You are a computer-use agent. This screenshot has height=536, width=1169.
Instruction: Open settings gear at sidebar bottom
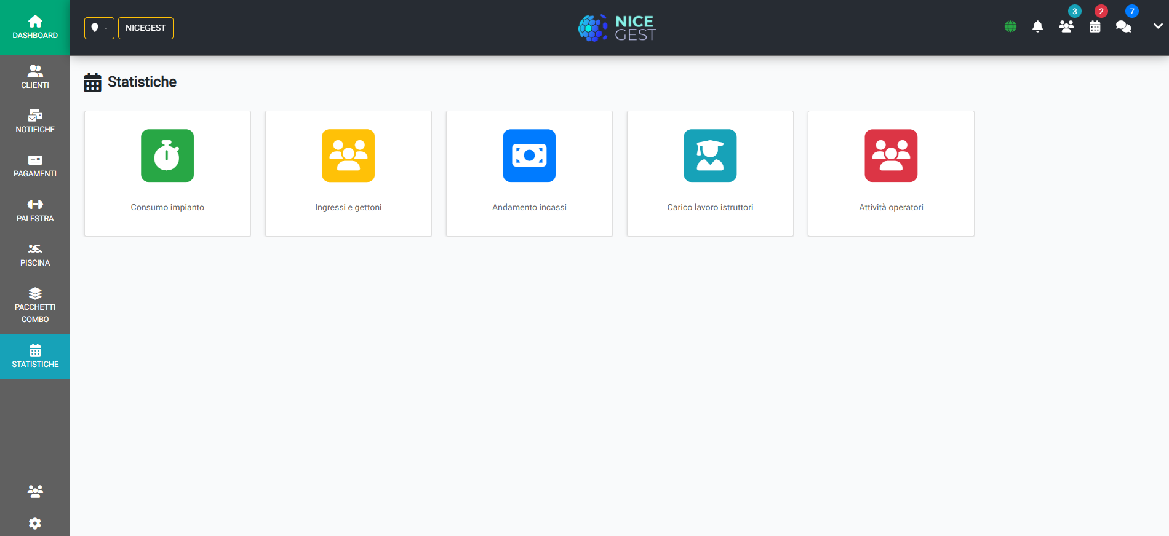pyautogui.click(x=35, y=523)
